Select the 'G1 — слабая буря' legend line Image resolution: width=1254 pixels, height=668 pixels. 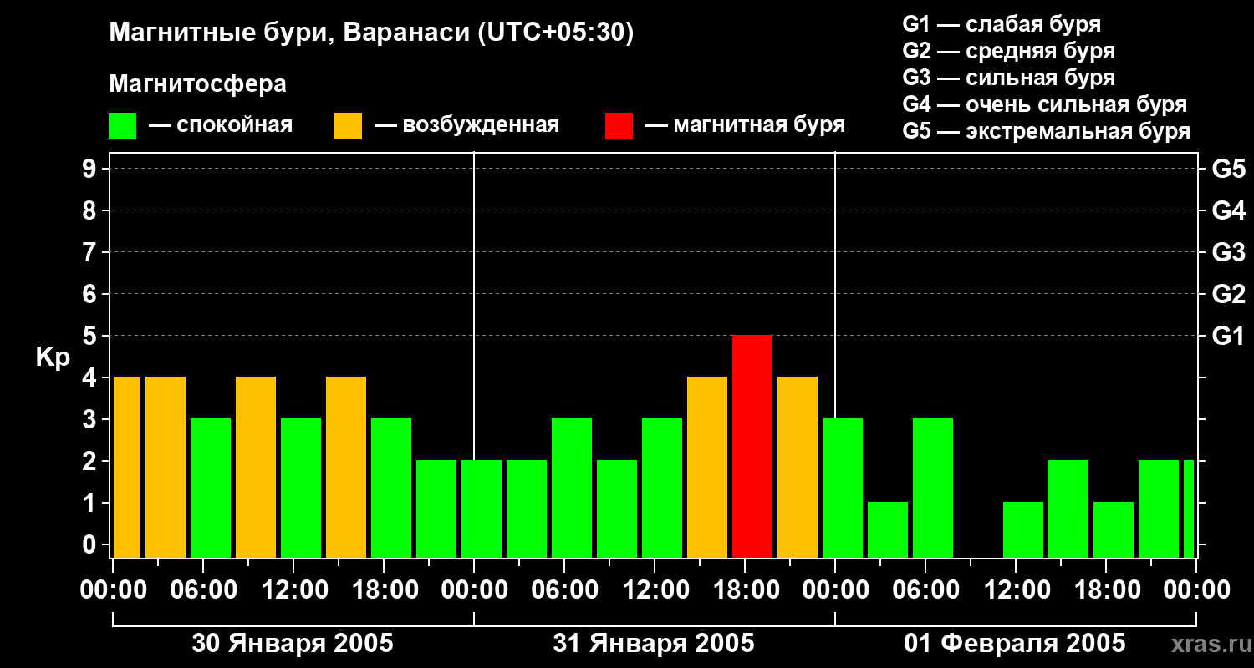pyautogui.click(x=1002, y=24)
